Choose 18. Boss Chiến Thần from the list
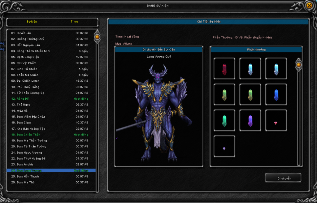Screen dimensions: 317x203 [x=28, y=135]
